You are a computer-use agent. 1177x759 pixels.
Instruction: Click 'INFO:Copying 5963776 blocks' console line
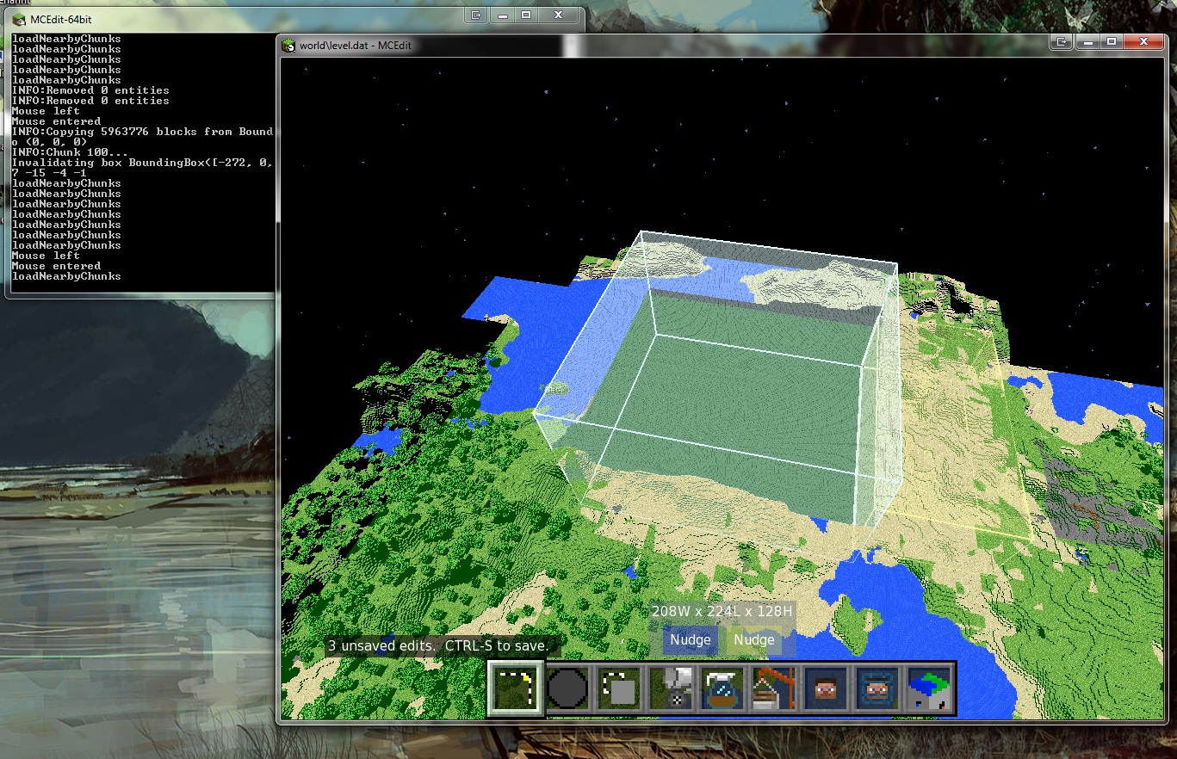pyautogui.click(x=142, y=132)
